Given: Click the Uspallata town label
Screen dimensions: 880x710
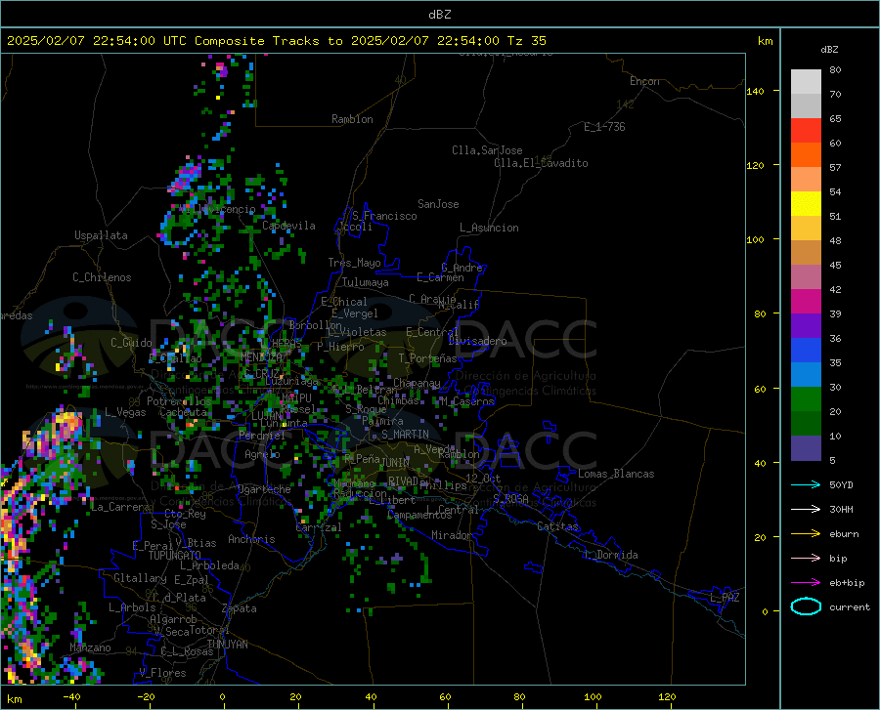Looking at the screenshot, I should (x=101, y=235).
